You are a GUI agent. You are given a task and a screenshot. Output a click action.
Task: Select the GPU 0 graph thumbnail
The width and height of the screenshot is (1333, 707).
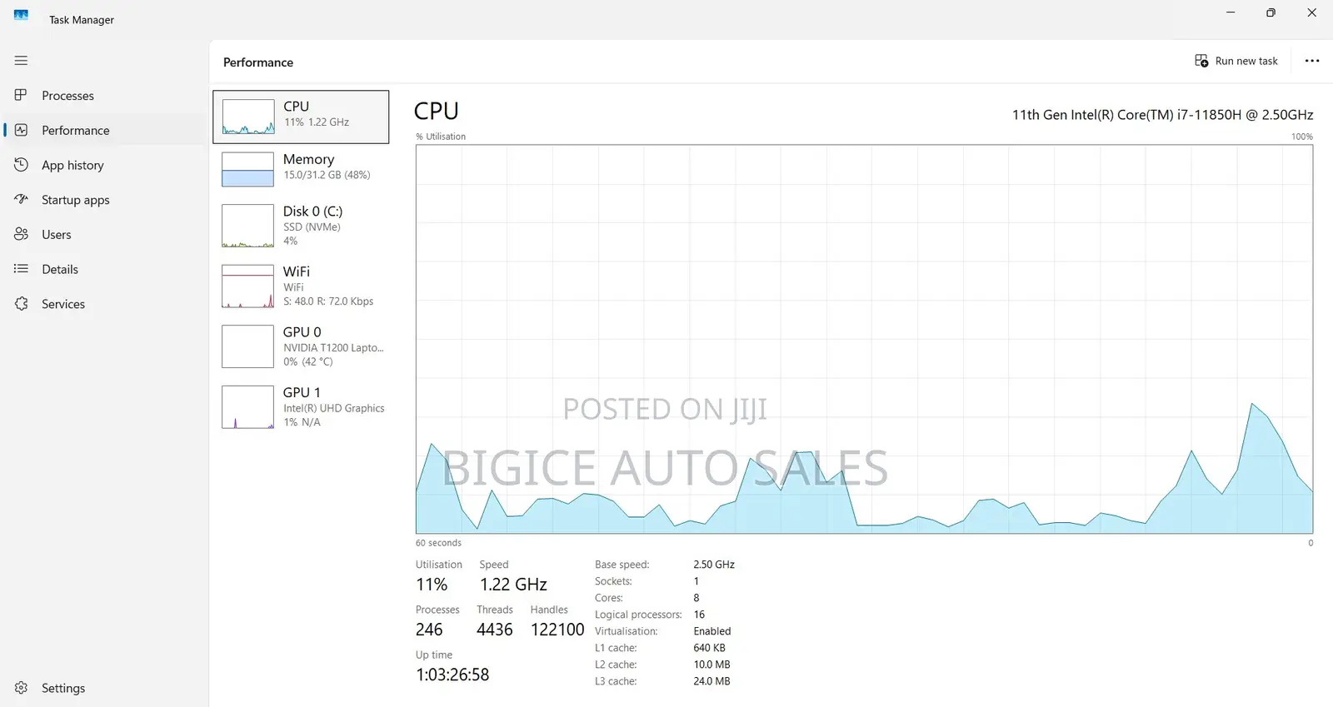tap(247, 346)
